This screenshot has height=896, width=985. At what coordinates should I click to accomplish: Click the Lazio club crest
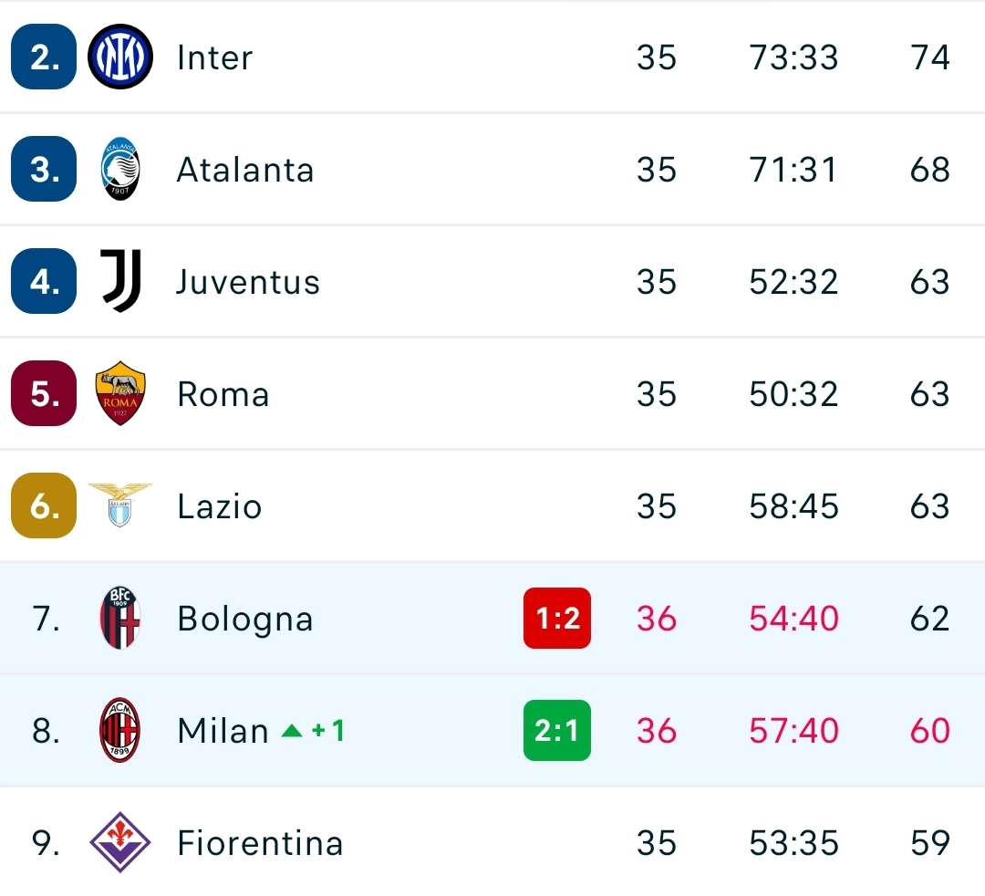[x=119, y=505]
